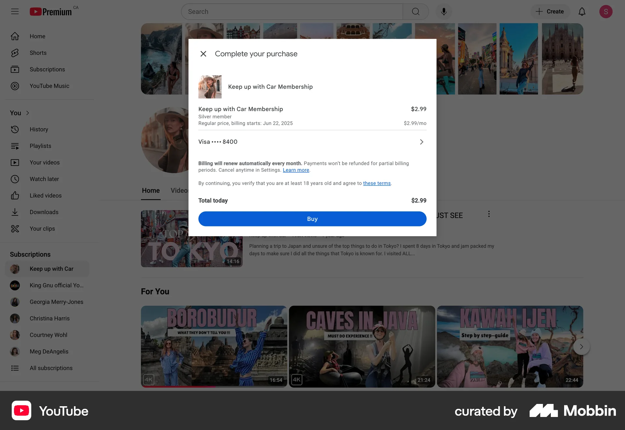Open the hamburger navigation menu
This screenshot has height=430, width=625.
[15, 11]
